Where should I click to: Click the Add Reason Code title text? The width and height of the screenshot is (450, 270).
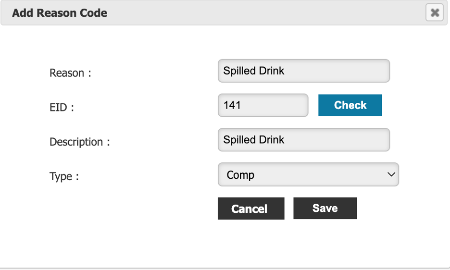60,13
